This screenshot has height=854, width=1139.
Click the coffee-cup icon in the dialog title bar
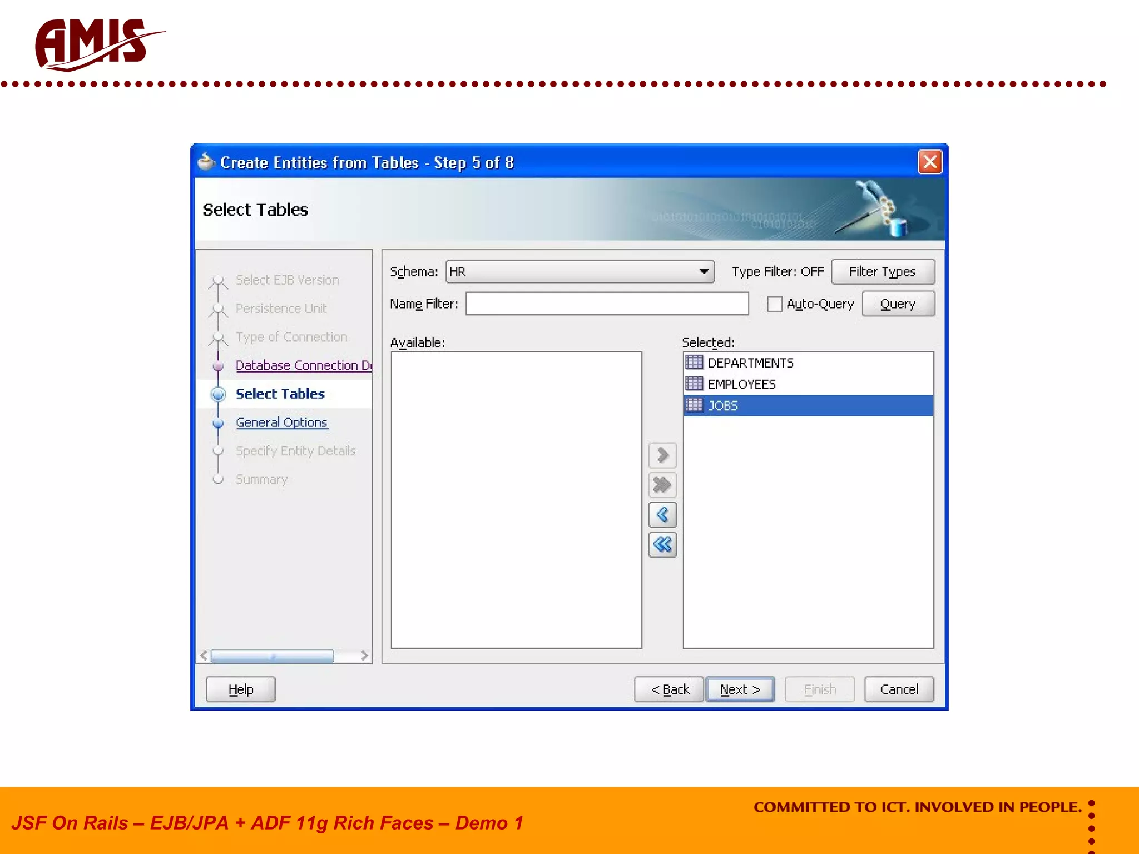pos(206,162)
